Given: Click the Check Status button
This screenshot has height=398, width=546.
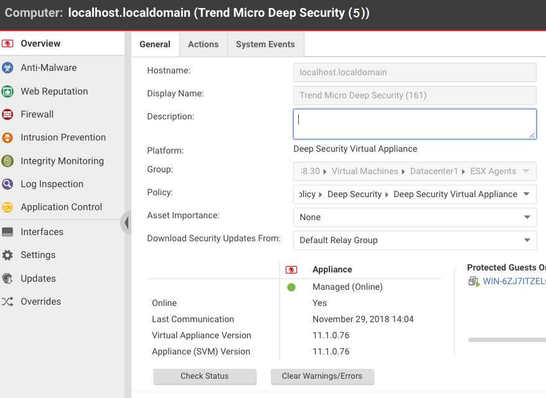Looking at the screenshot, I should (x=204, y=376).
